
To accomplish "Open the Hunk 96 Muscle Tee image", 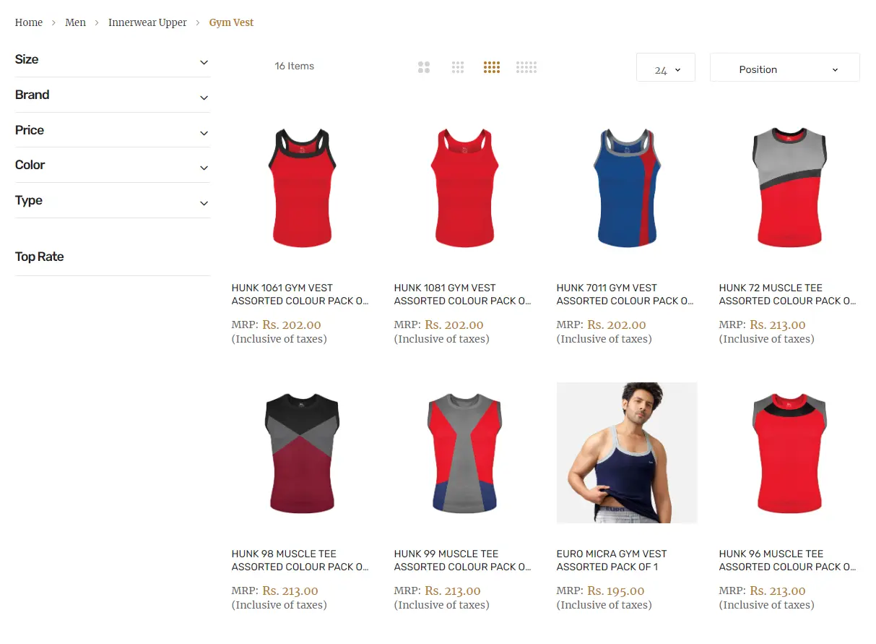I will tap(789, 452).
